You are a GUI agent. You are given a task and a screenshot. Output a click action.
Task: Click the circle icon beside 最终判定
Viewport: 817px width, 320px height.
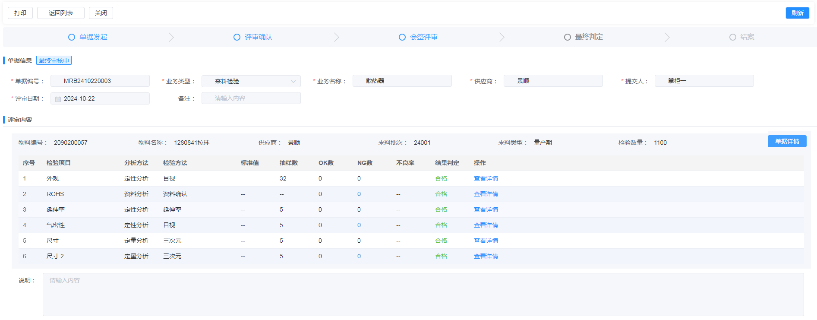568,37
